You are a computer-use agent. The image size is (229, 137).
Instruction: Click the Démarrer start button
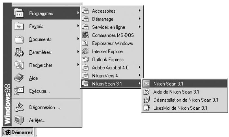18,132
